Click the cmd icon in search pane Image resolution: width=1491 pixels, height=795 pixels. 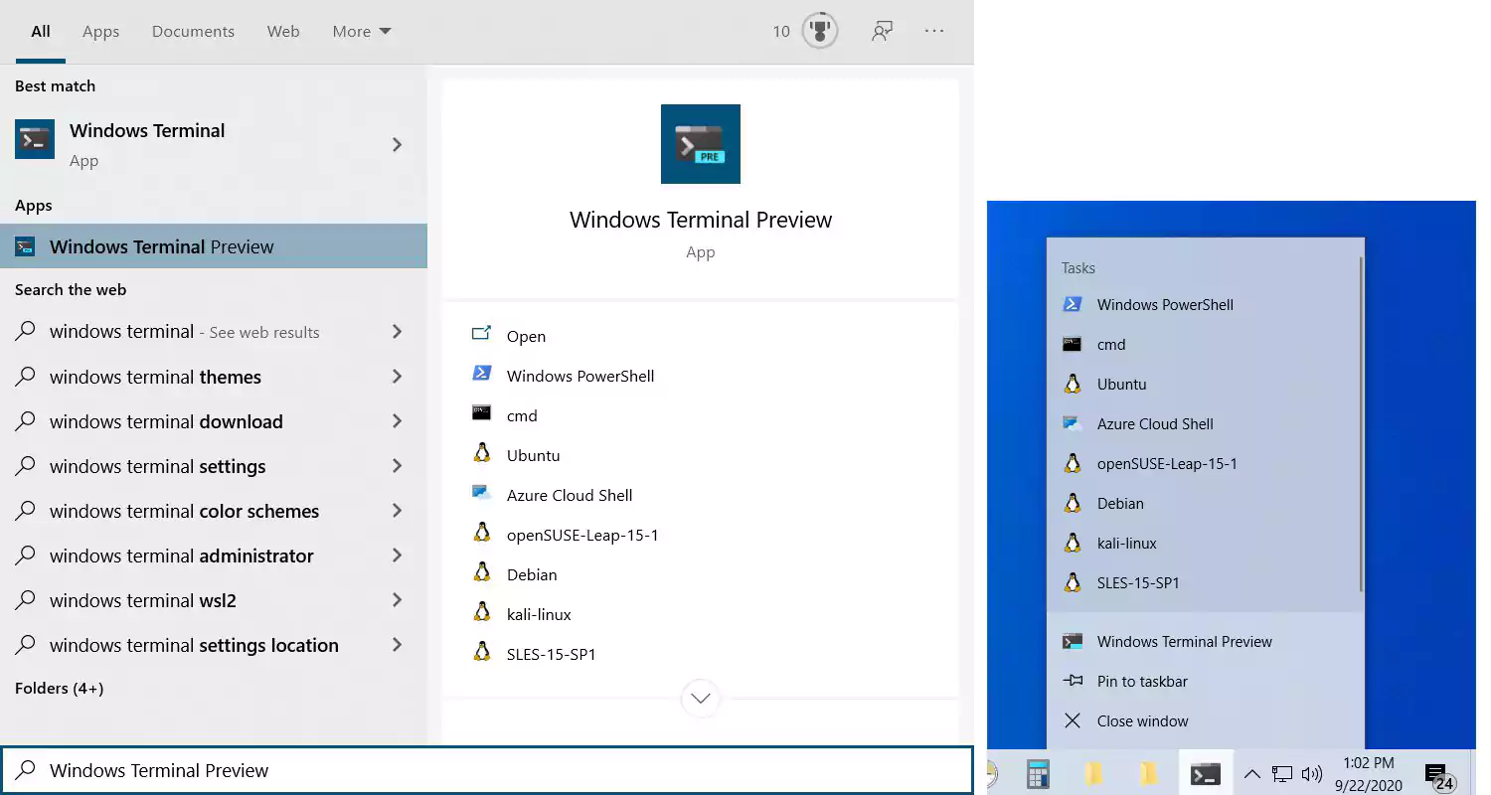coord(482,412)
